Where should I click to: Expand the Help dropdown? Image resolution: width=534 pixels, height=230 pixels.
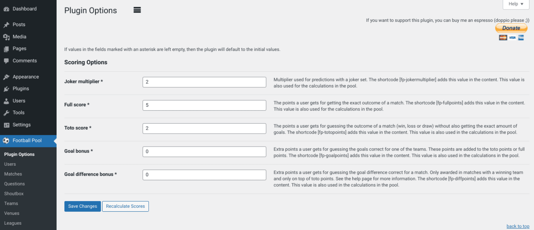click(x=515, y=4)
